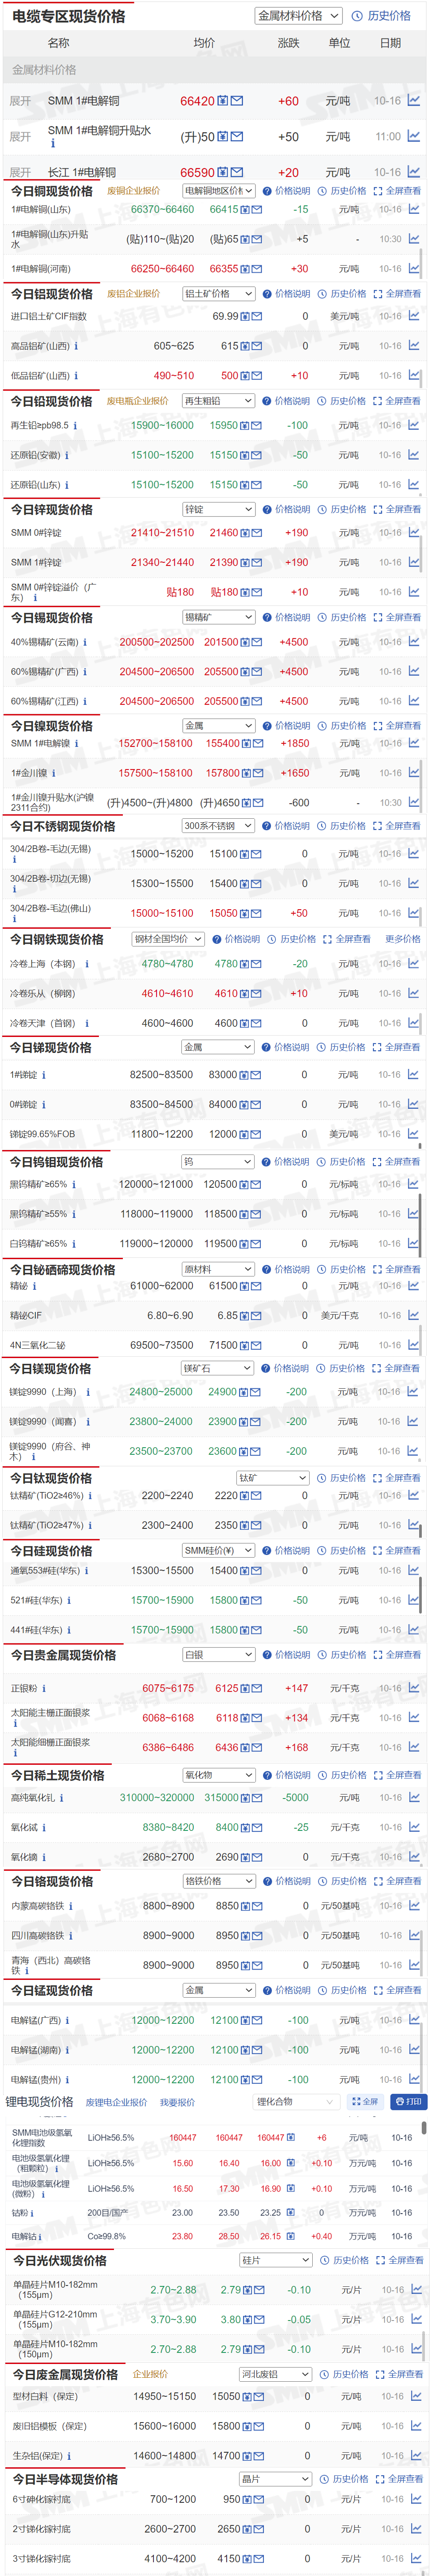Open the 硅片 dropdown in 今日光伏现货价格
Viewport: 432px width, 2576px height.
pyautogui.click(x=276, y=2260)
